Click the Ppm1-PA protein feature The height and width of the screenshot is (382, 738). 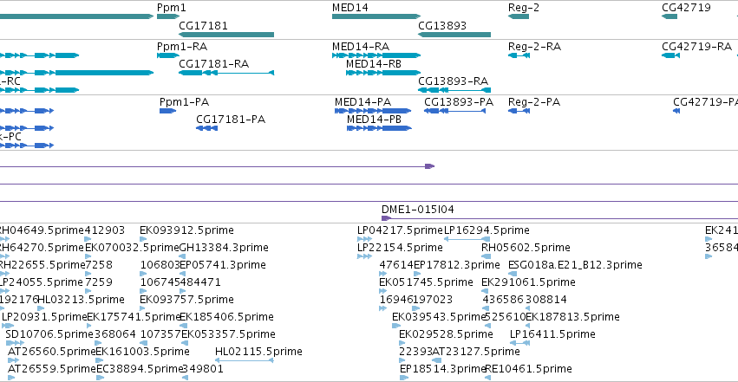tap(167, 111)
